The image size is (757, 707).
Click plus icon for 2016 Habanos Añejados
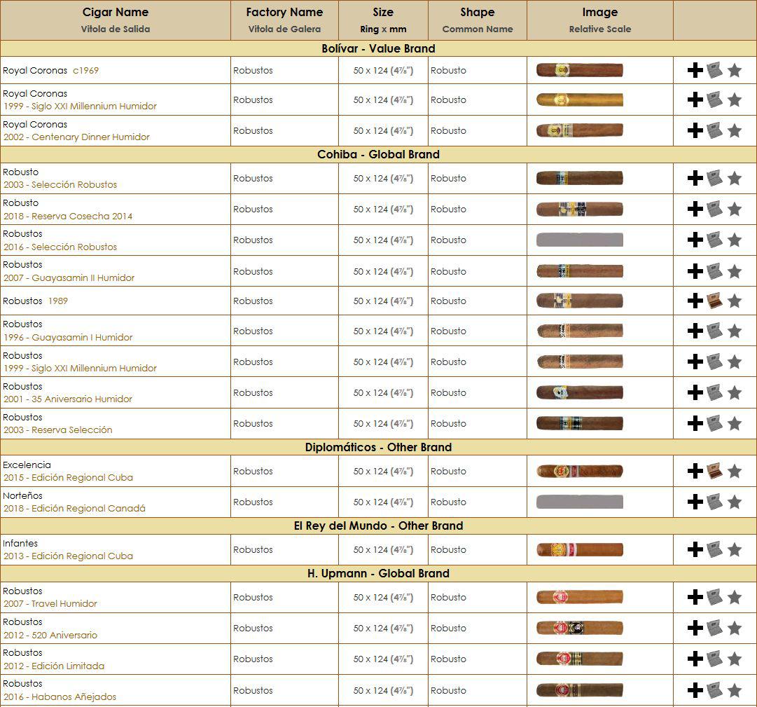[695, 690]
